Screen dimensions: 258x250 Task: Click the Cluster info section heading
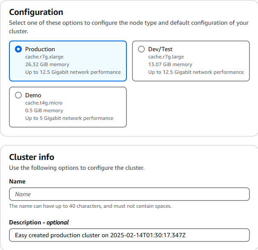(32, 157)
